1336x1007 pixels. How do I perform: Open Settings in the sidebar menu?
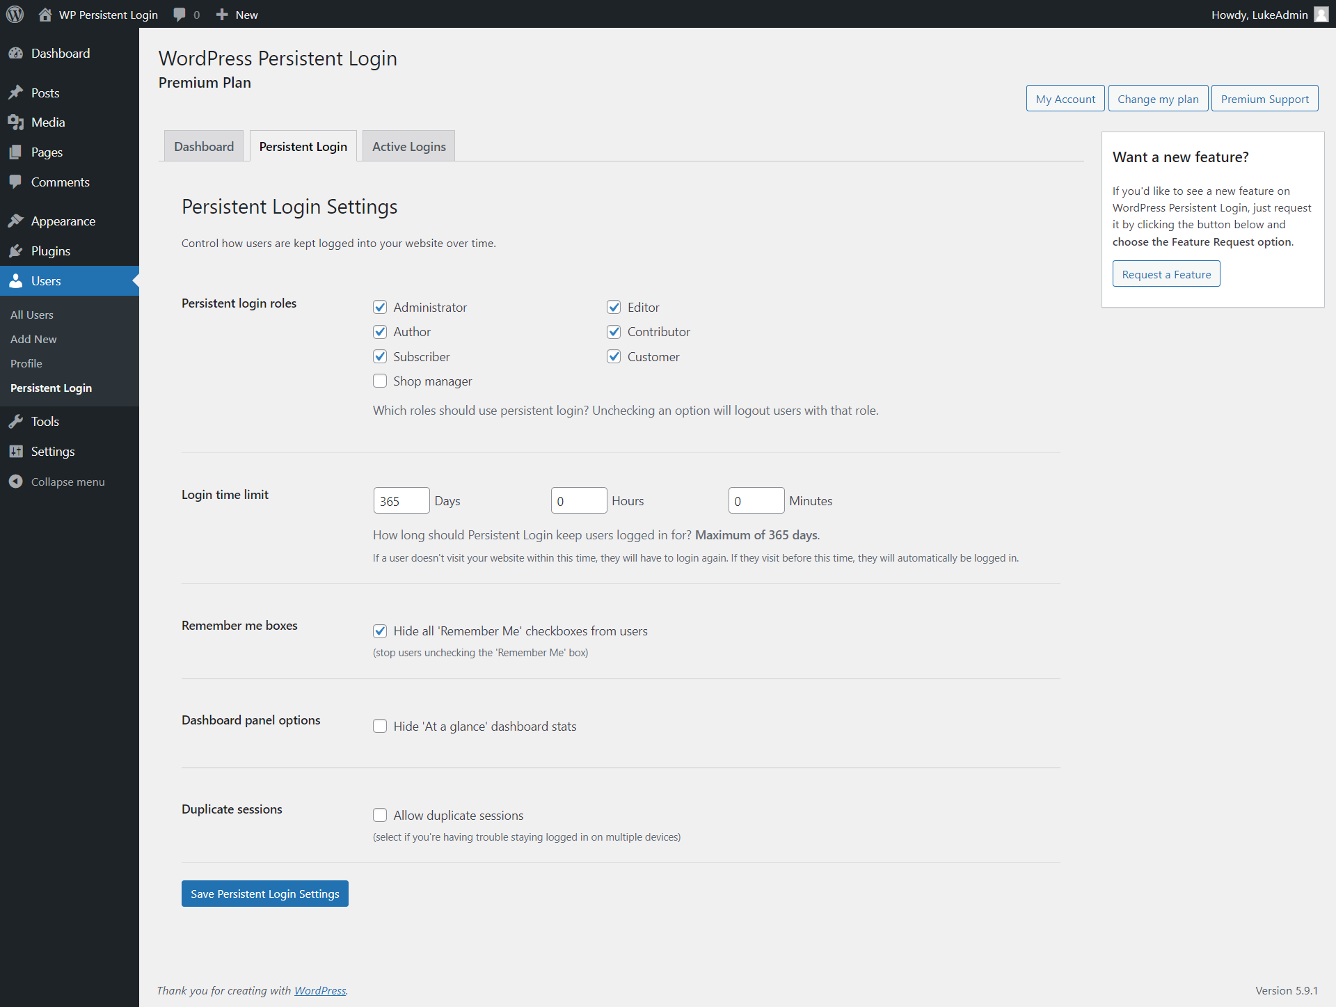[53, 452]
